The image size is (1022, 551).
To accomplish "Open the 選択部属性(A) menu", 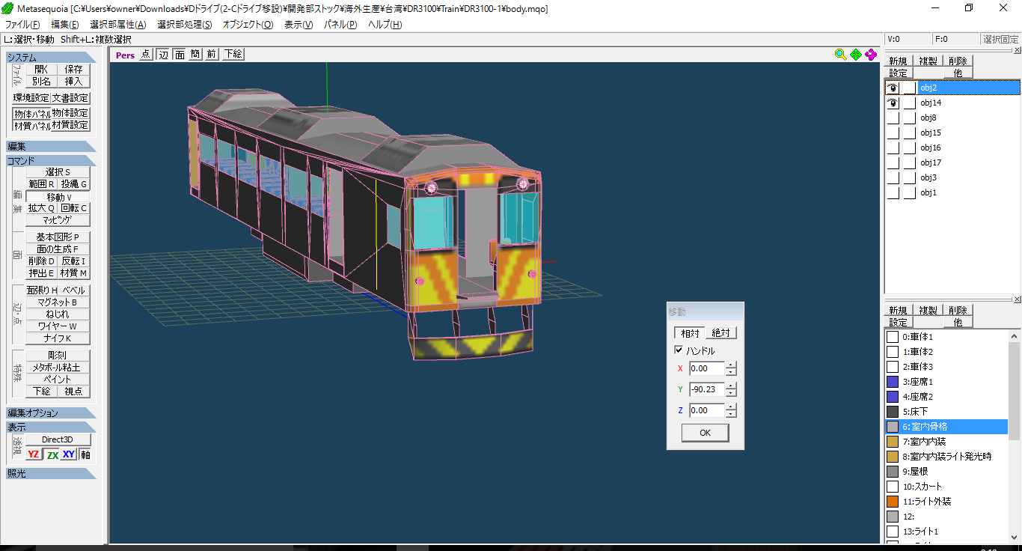I will click(117, 25).
